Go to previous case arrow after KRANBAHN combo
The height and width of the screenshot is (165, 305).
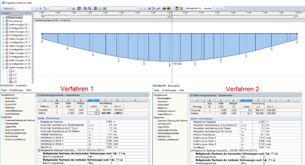(218, 8)
